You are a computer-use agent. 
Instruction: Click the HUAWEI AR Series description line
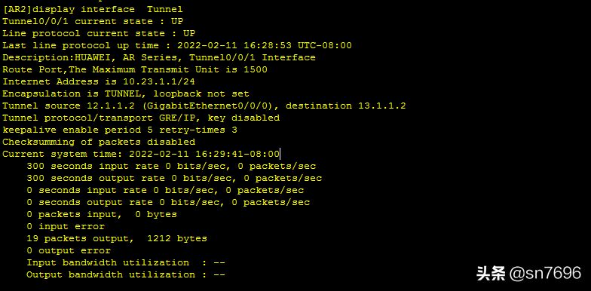coord(158,57)
